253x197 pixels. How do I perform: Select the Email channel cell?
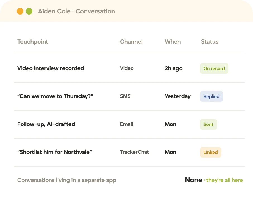(x=126, y=124)
